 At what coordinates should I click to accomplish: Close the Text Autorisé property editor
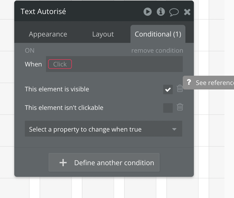pyautogui.click(x=187, y=12)
